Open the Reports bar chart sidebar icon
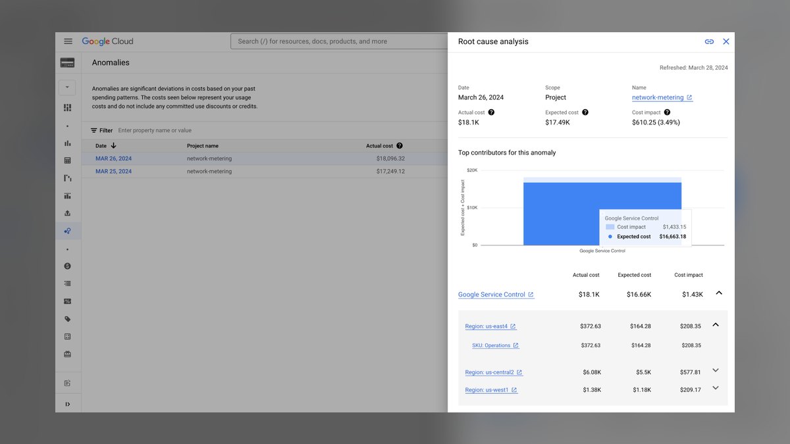 (x=67, y=143)
